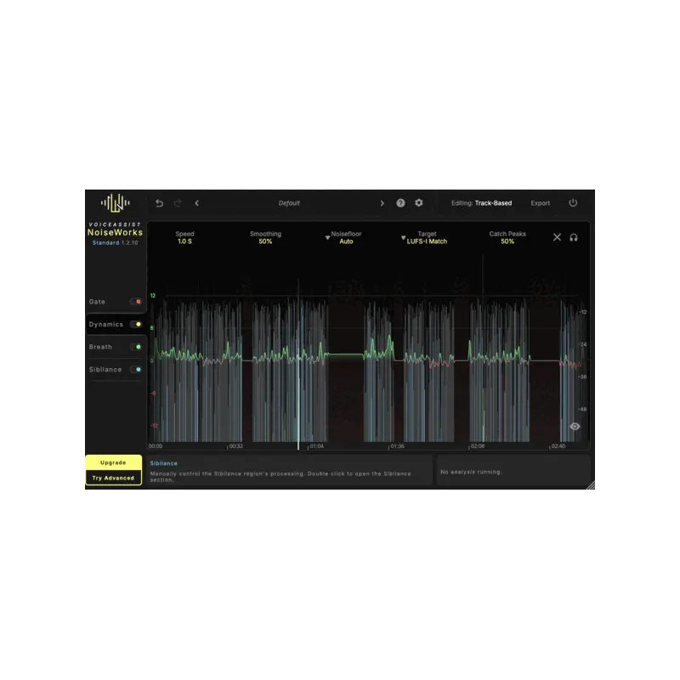Open the Target dropdown arrow
This screenshot has height=680, width=680.
click(x=403, y=237)
